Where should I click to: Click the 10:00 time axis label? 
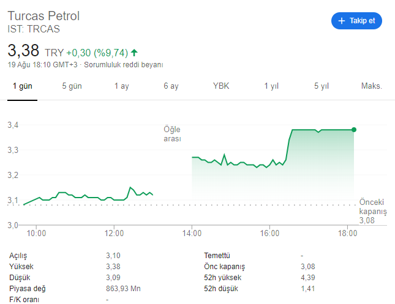click(x=36, y=233)
